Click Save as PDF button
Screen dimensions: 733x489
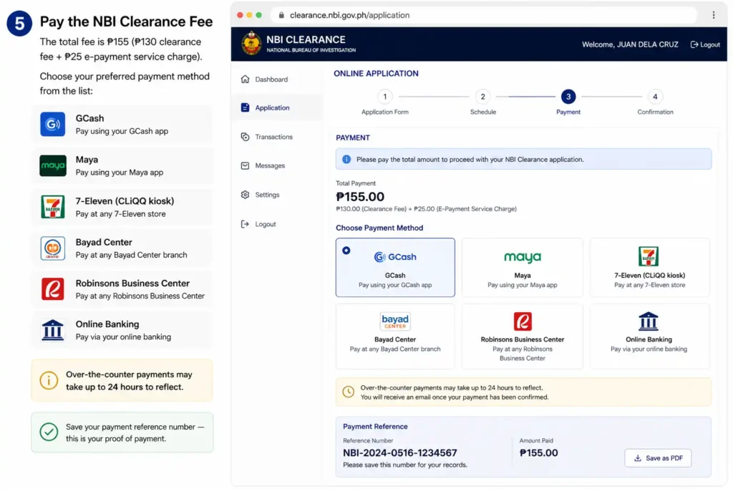point(658,458)
